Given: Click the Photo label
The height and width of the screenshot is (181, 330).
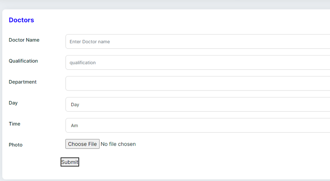Looking at the screenshot, I should (x=15, y=145).
